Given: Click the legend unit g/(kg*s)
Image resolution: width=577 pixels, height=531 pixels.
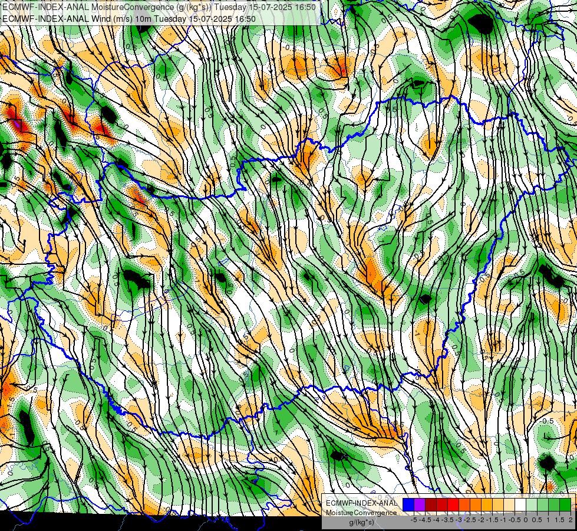Looking at the screenshot, I should (362, 522).
